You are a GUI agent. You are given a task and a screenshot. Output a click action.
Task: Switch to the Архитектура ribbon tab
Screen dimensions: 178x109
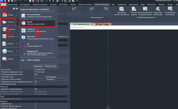click(13, 5)
